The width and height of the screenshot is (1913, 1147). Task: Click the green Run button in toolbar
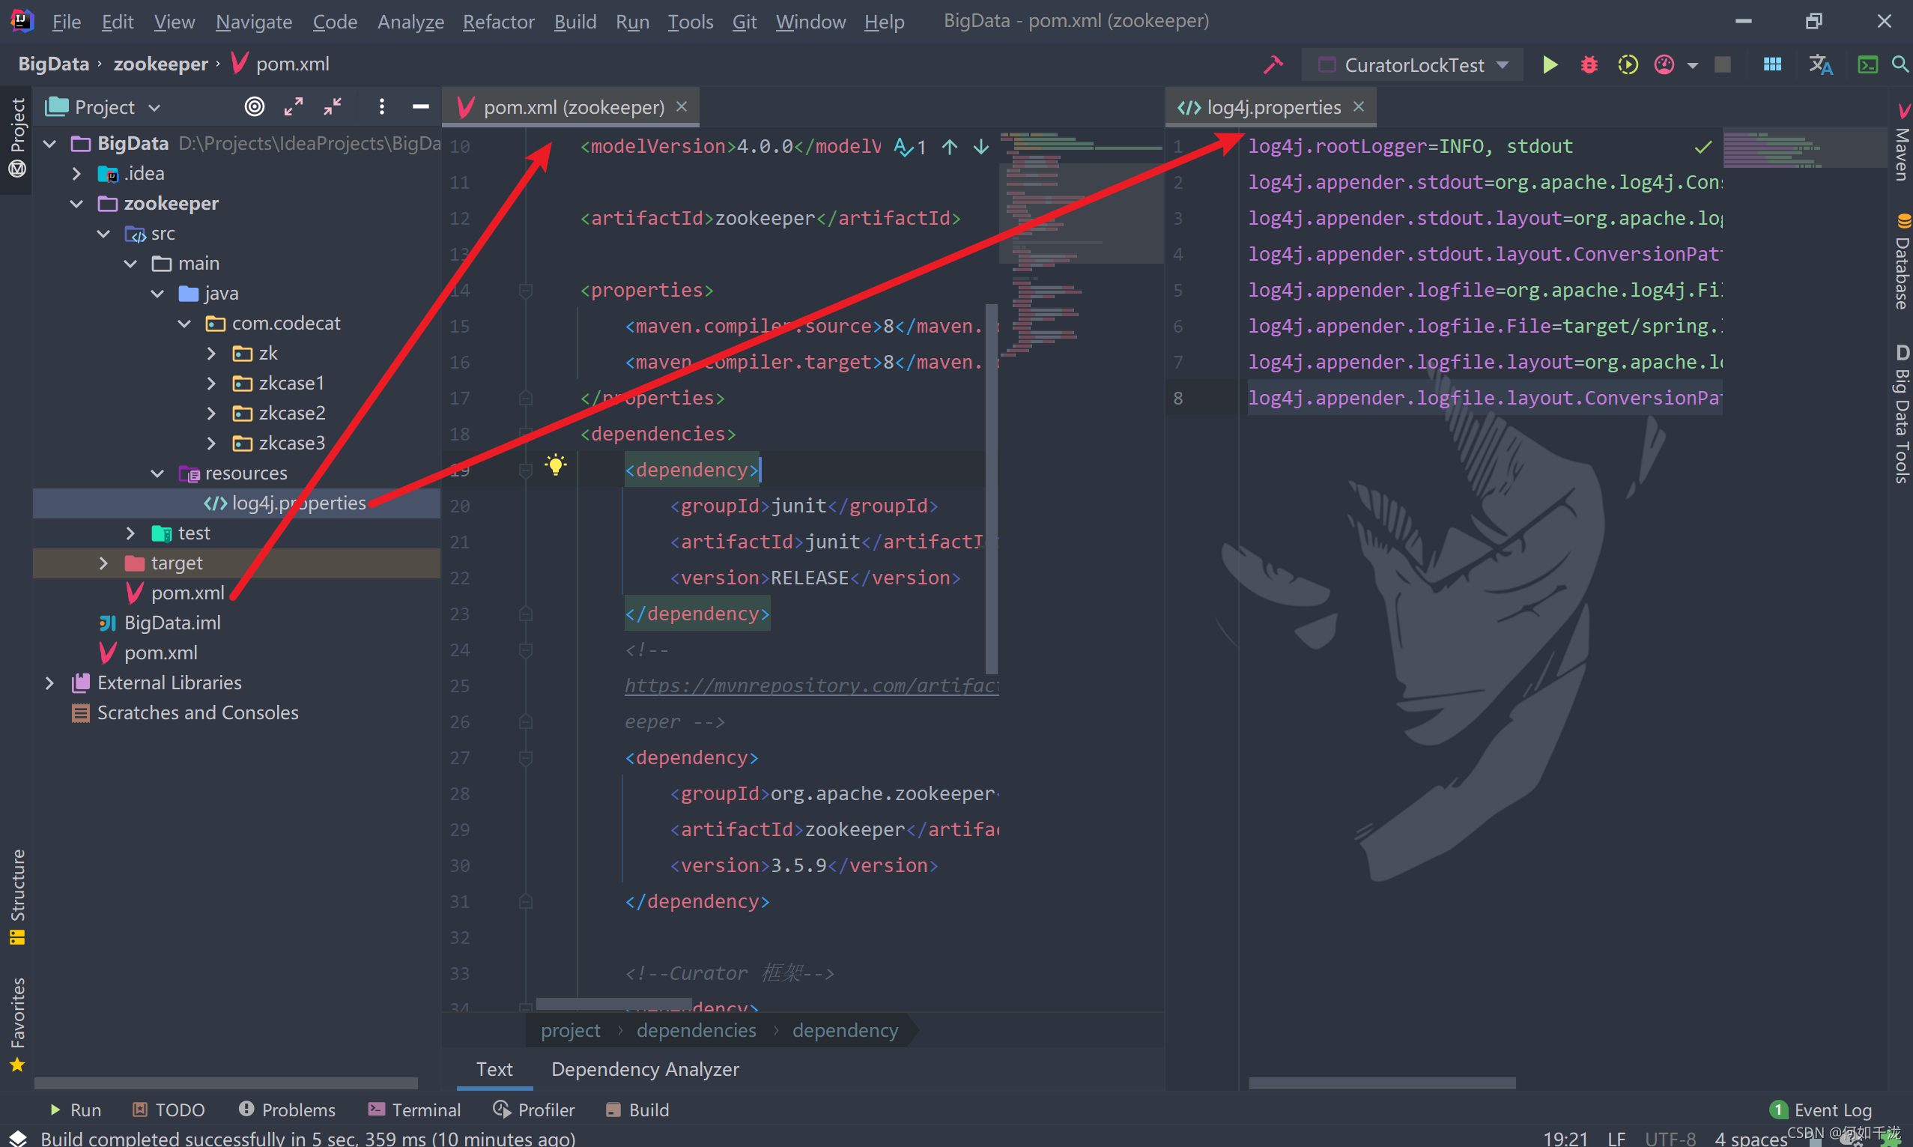(x=1549, y=65)
